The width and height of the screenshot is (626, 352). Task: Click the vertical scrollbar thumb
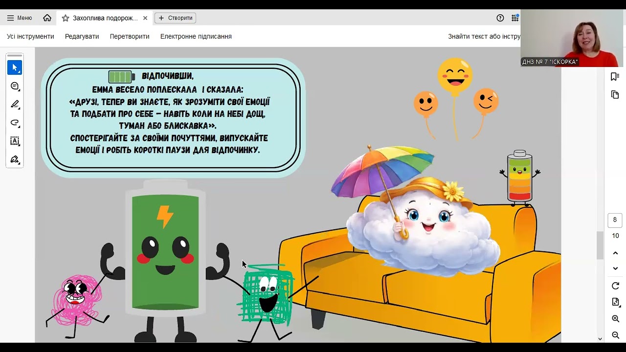[x=600, y=245]
